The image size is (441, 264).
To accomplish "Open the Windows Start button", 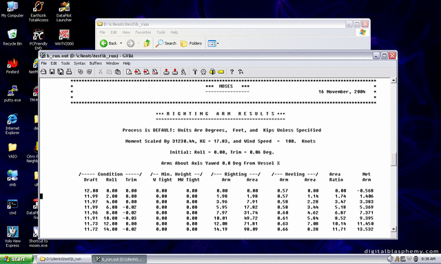I will (16, 259).
